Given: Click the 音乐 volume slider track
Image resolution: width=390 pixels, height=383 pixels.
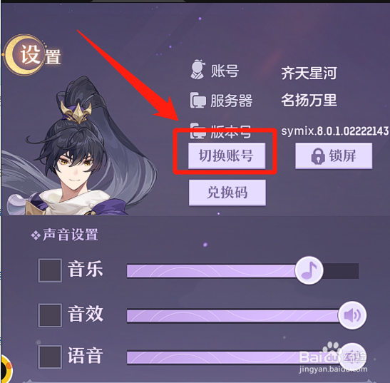Looking at the screenshot, I should [x=242, y=271].
